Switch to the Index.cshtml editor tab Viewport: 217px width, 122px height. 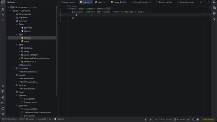pos(68,2)
